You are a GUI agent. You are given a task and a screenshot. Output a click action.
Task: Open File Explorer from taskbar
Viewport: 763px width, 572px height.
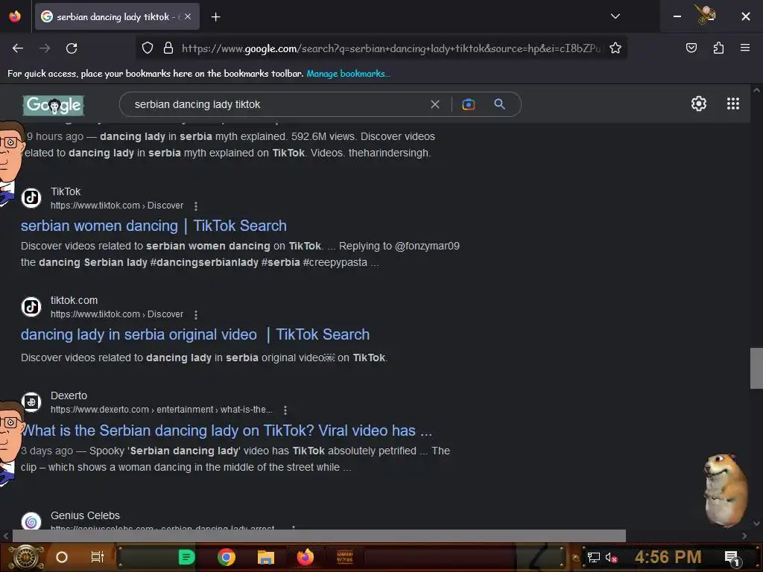266,557
